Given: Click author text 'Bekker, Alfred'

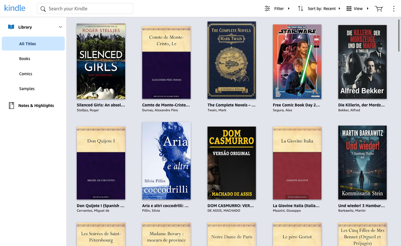Looking at the screenshot, I should pos(349,110).
